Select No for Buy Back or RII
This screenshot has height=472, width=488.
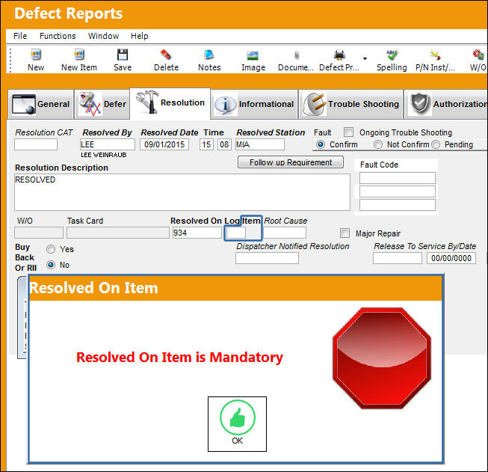[51, 265]
